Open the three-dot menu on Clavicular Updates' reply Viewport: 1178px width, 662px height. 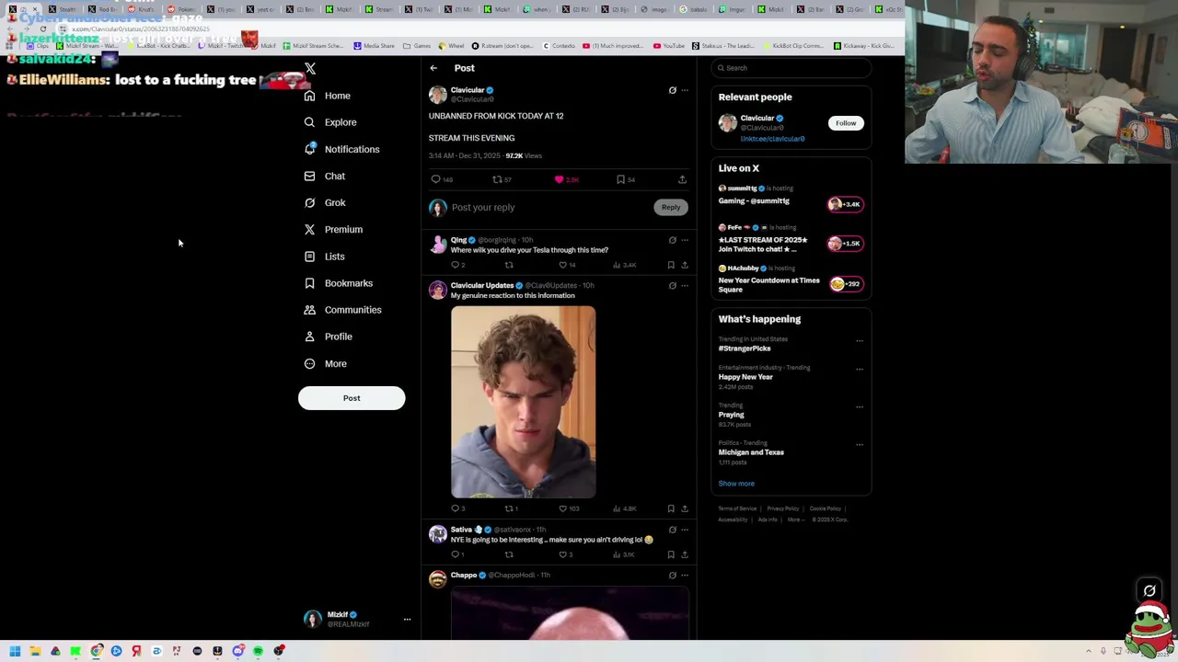685,285
